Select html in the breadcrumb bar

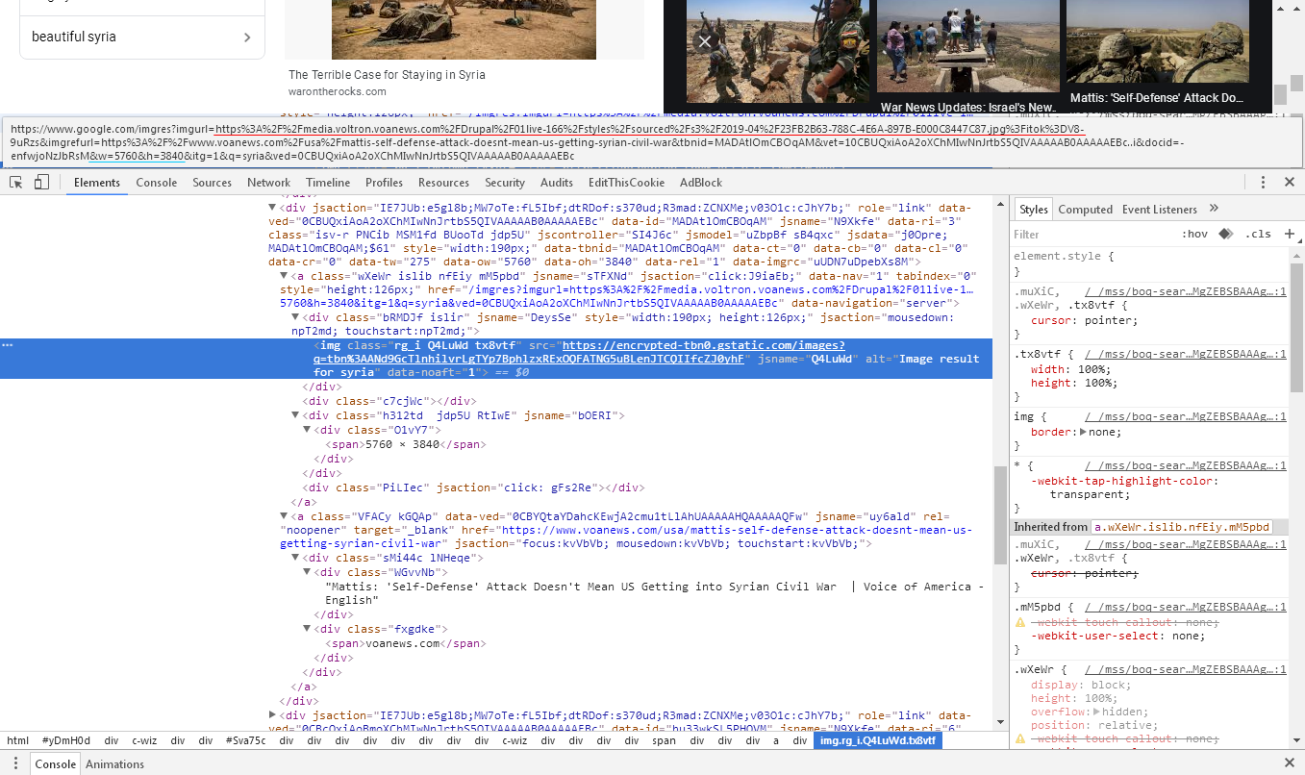click(x=17, y=740)
